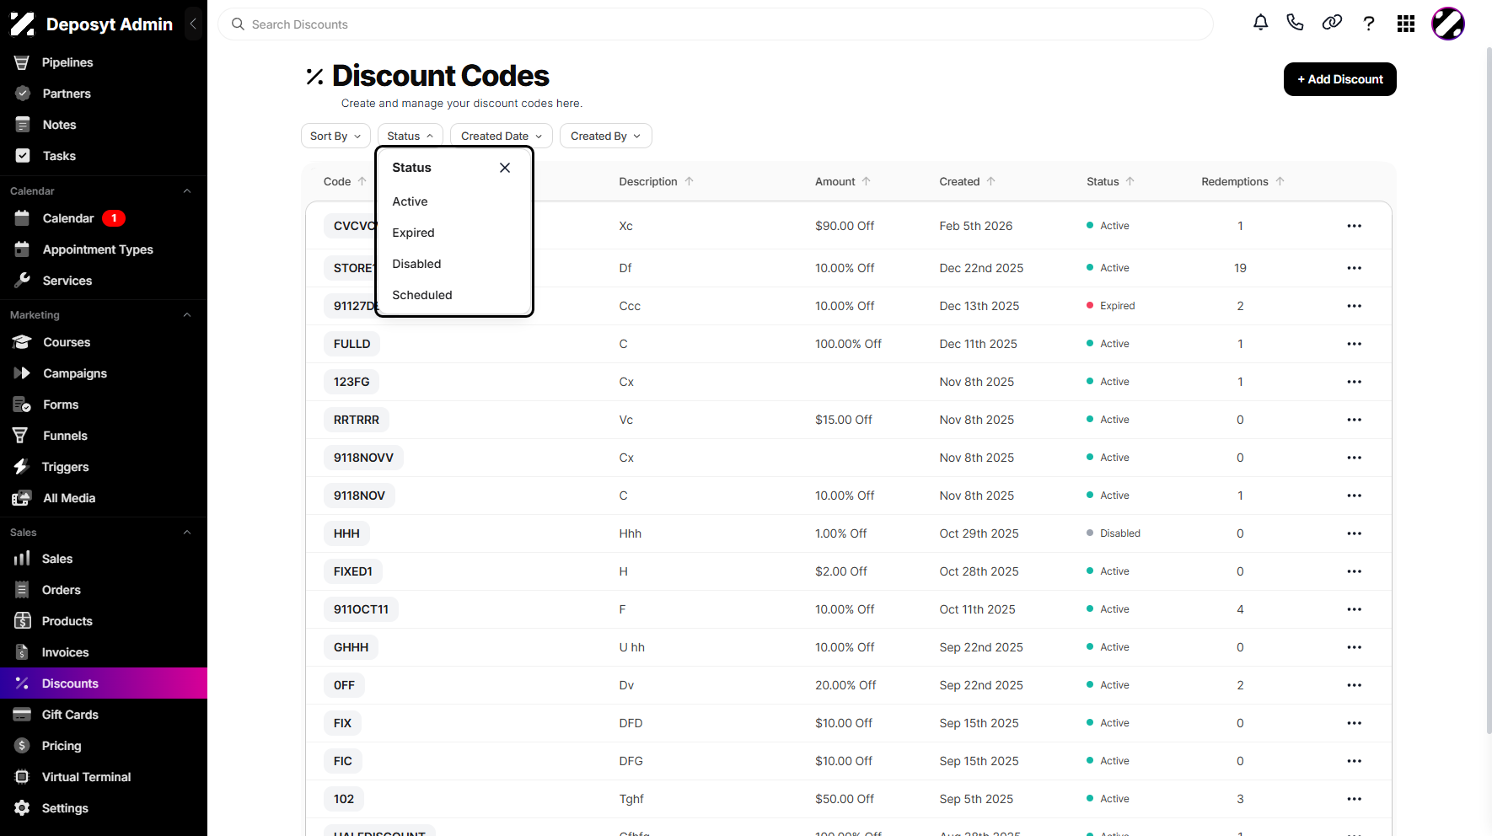
Task: Open row actions for HHH discount
Action: point(1355,533)
